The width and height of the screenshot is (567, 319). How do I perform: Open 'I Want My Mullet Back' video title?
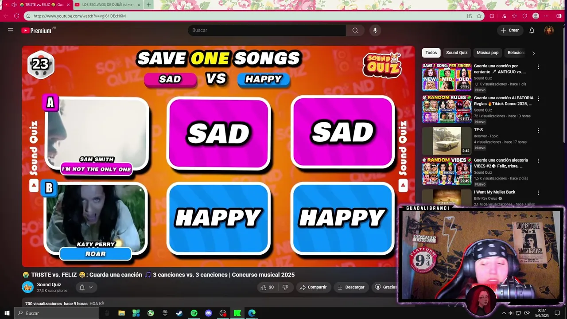(x=494, y=192)
